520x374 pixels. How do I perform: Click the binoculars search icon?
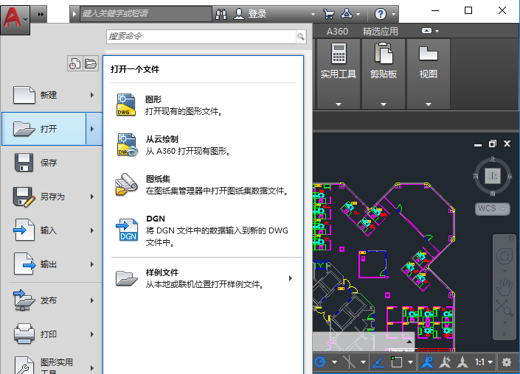pyautogui.click(x=221, y=14)
